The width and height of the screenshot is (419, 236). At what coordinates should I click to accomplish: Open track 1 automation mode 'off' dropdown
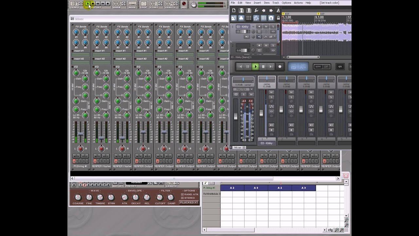pos(271,37)
